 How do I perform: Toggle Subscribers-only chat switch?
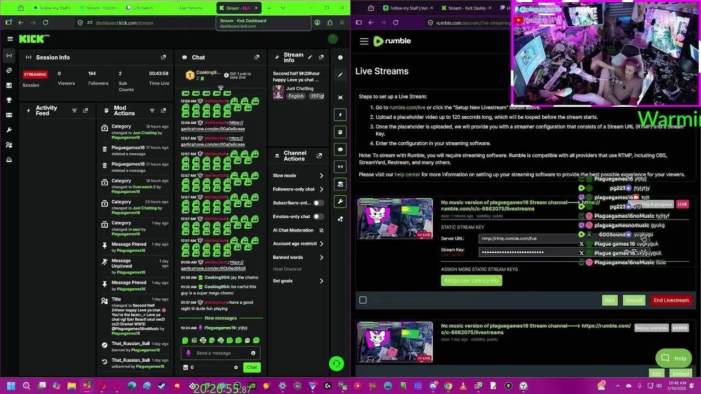pos(318,203)
